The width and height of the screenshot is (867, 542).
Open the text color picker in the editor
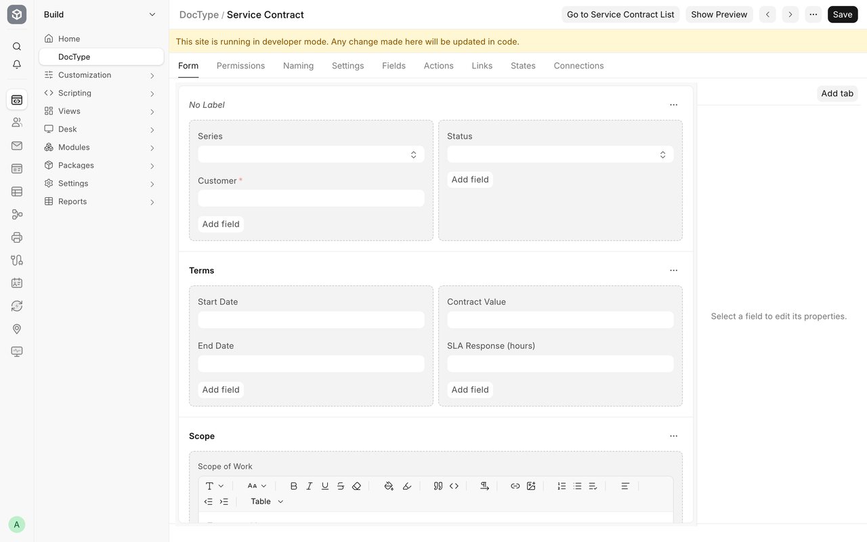point(389,486)
